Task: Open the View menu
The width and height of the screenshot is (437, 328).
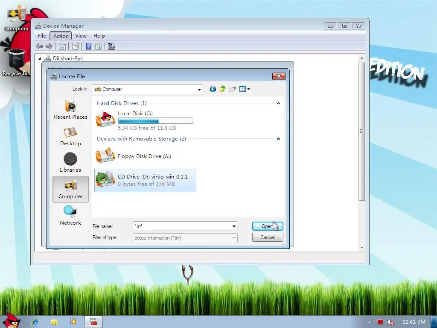Action: point(81,36)
